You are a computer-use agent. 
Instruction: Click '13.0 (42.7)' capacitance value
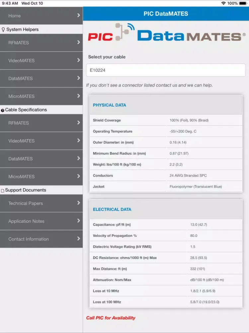point(199,224)
